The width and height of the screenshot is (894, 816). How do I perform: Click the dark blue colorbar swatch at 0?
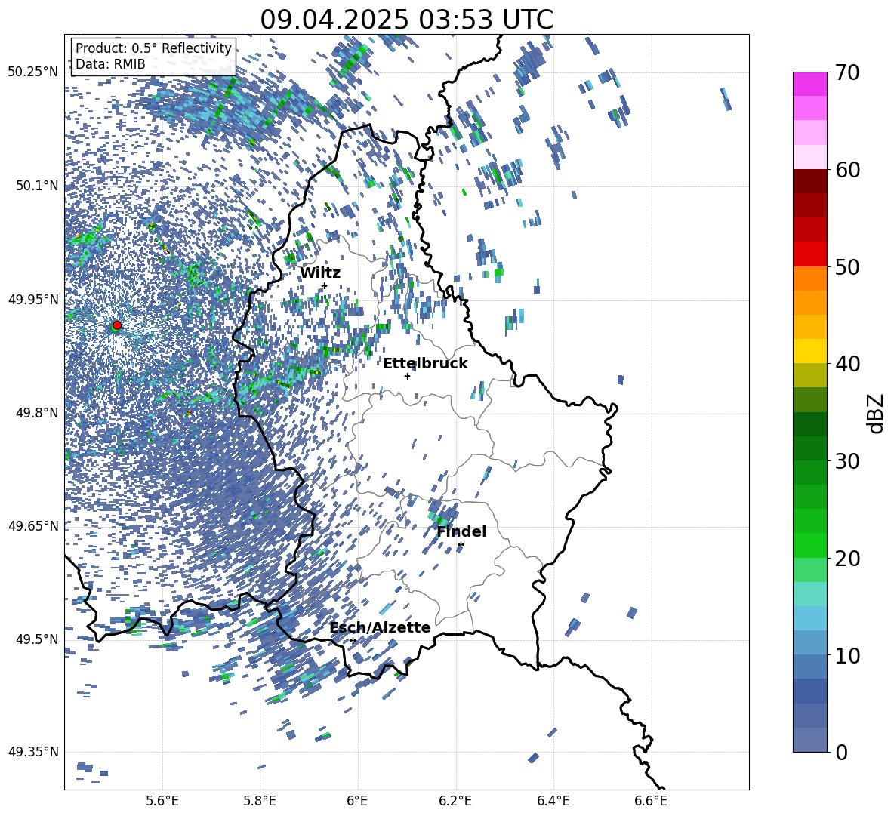[810, 740]
